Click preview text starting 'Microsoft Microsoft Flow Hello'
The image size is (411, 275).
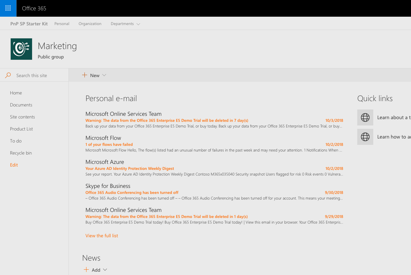coord(214,150)
